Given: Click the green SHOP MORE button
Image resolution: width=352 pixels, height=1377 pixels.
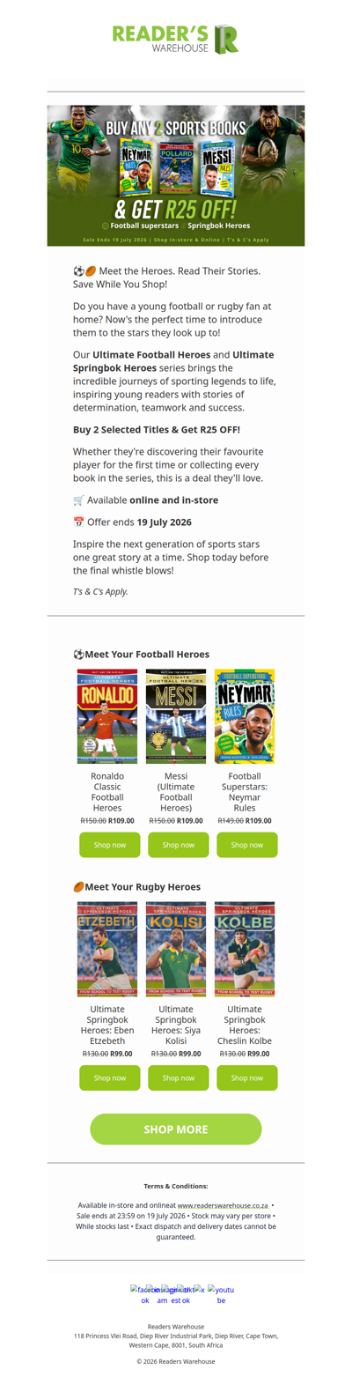Looking at the screenshot, I should pos(176,1129).
